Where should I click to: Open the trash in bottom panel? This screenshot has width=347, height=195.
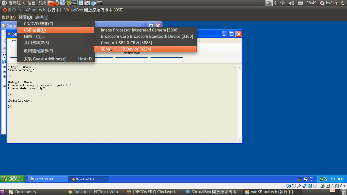tap(344, 192)
